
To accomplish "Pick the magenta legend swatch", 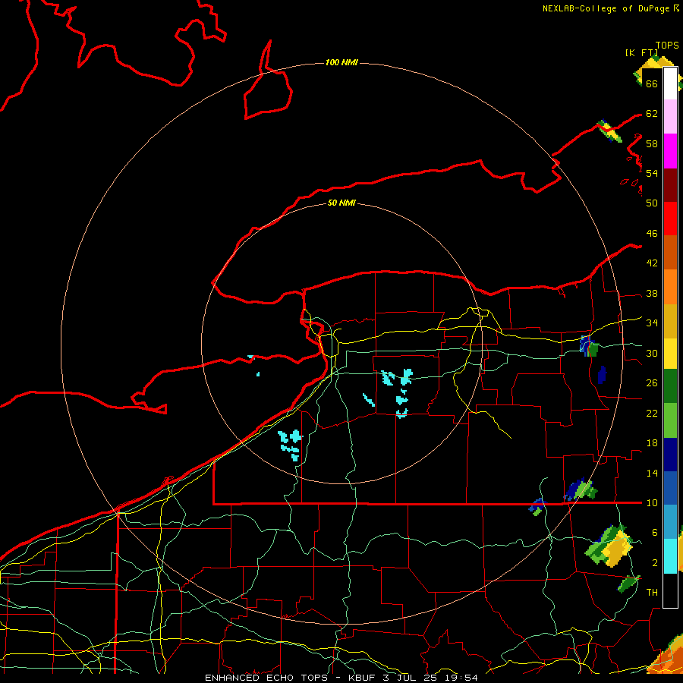I will 670,151.
